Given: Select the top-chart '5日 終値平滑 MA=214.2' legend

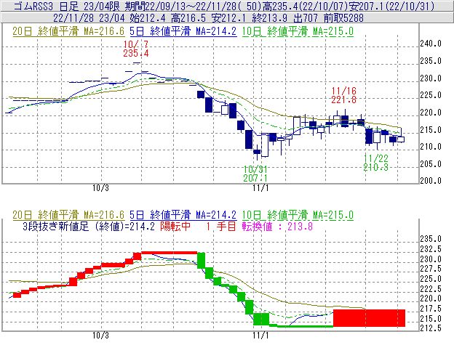Looking at the screenshot, I should pos(183,31).
